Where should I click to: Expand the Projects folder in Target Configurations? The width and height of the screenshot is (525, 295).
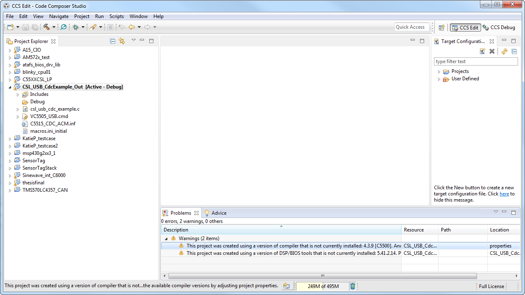(x=439, y=72)
